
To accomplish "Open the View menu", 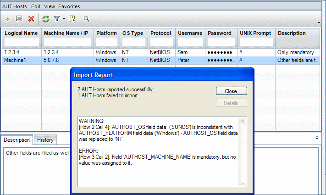I will (x=50, y=6).
